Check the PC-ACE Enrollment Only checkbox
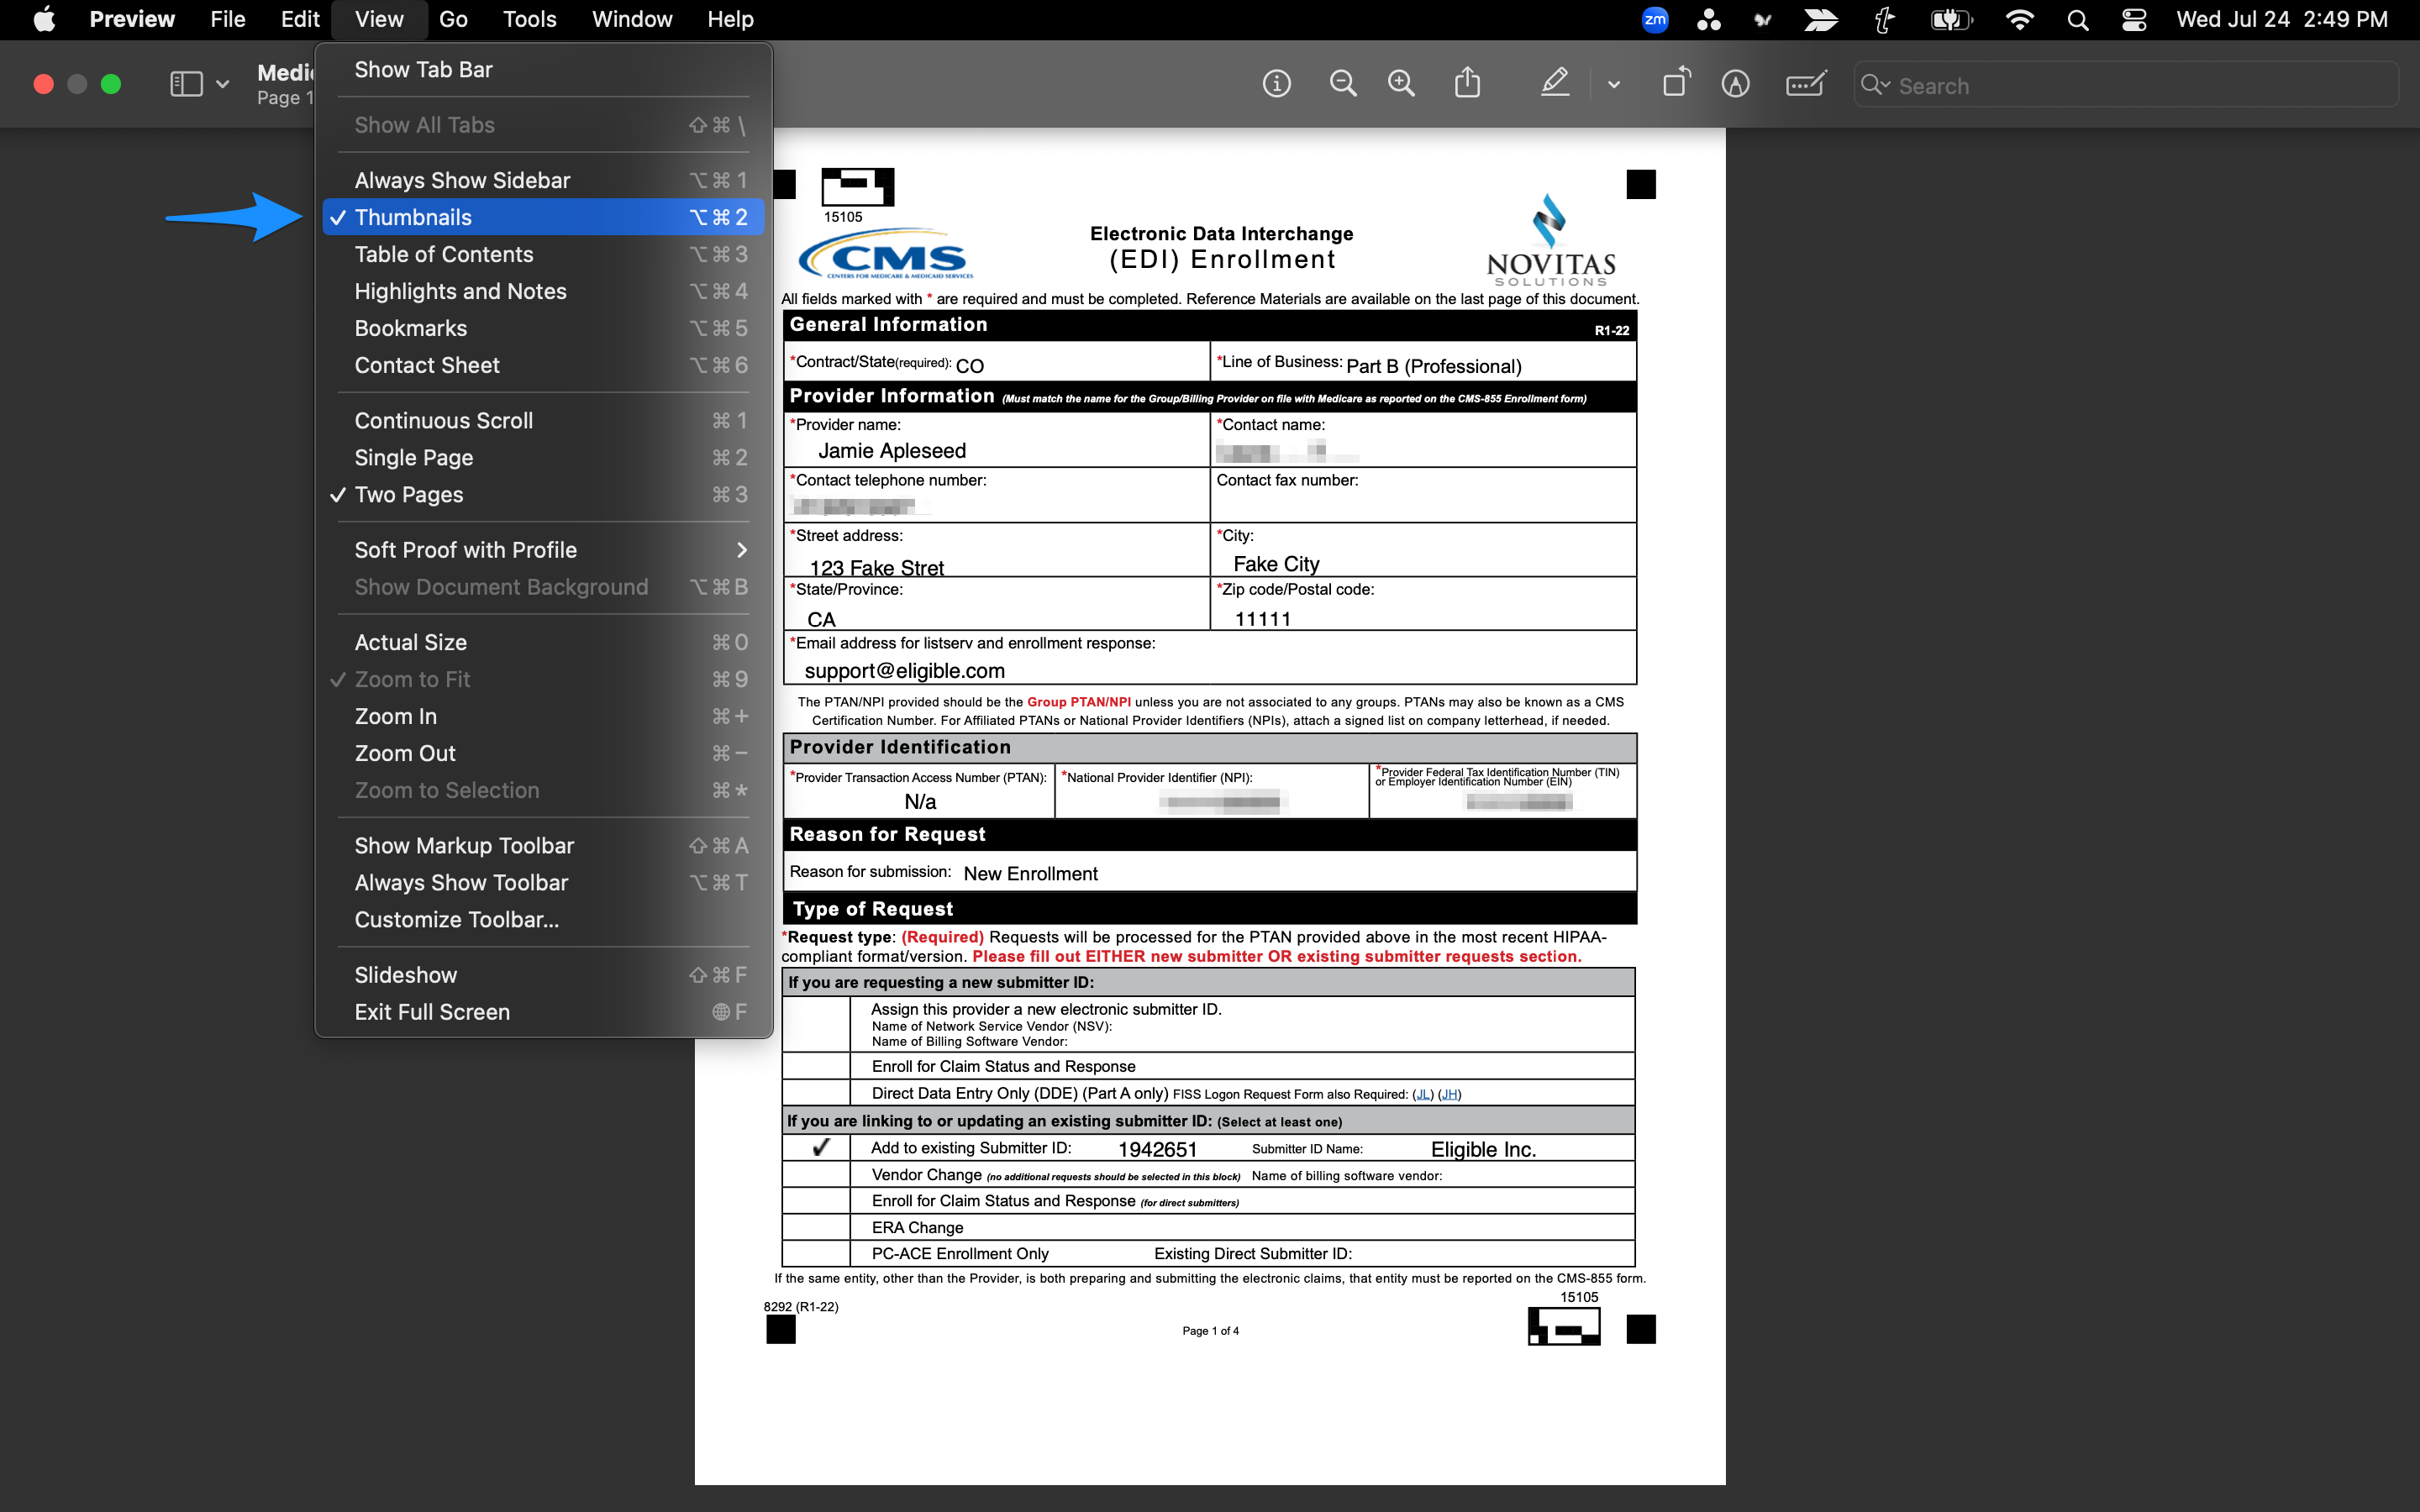 [x=817, y=1253]
